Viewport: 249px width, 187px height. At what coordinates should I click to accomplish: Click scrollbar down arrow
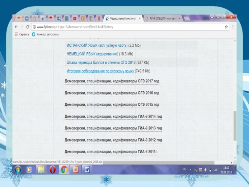click(x=235, y=158)
